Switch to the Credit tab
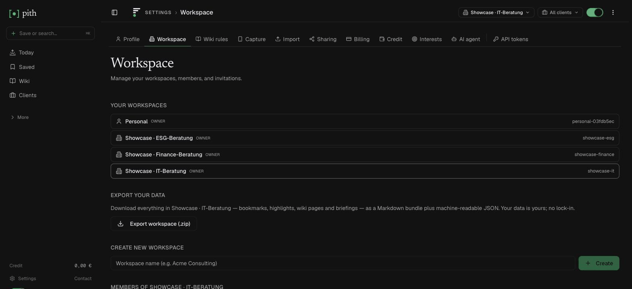Image resolution: width=632 pixels, height=289 pixels. [391, 39]
